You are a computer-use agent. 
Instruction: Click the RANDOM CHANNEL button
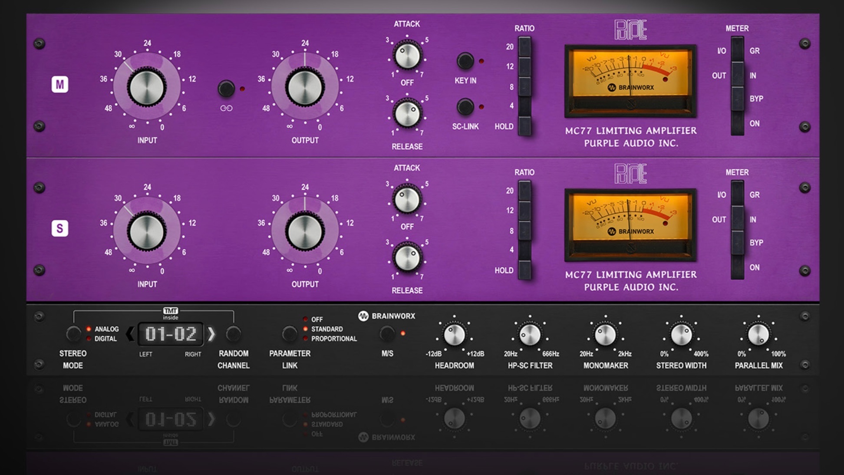point(234,334)
